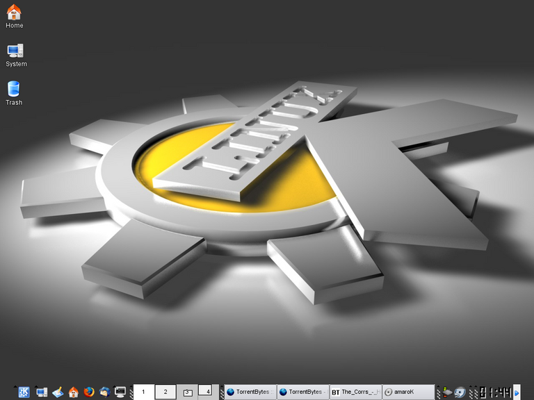The image size is (534, 400).
Task: Launch Firefox from the panel
Action: click(89, 392)
